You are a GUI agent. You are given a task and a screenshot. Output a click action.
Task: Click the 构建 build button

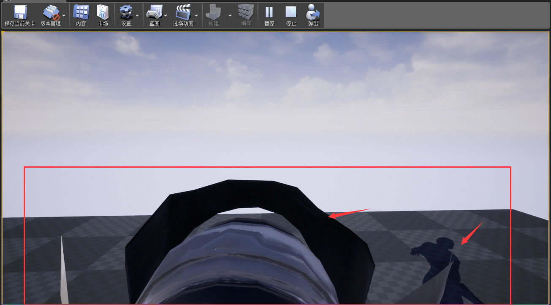pos(214,16)
